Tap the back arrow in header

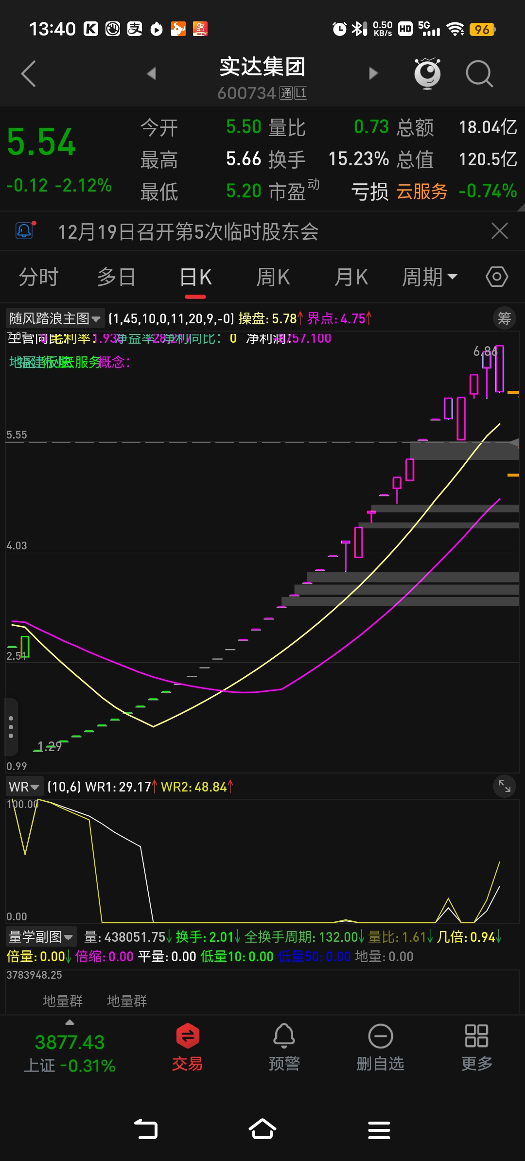(x=29, y=74)
